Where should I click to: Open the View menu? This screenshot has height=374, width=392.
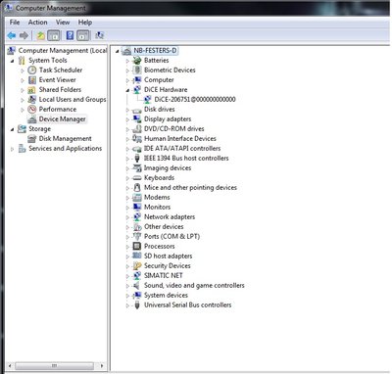[x=63, y=23]
